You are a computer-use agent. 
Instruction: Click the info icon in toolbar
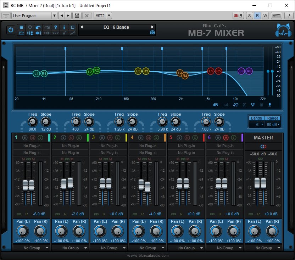tap(64, 27)
